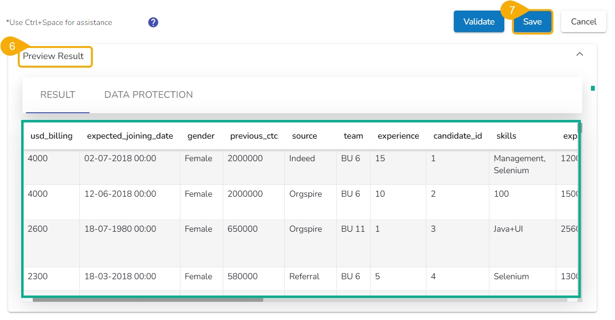Click the Validate button

(479, 22)
